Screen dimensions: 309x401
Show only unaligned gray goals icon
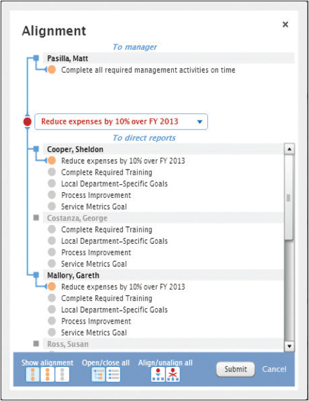pos(62,375)
